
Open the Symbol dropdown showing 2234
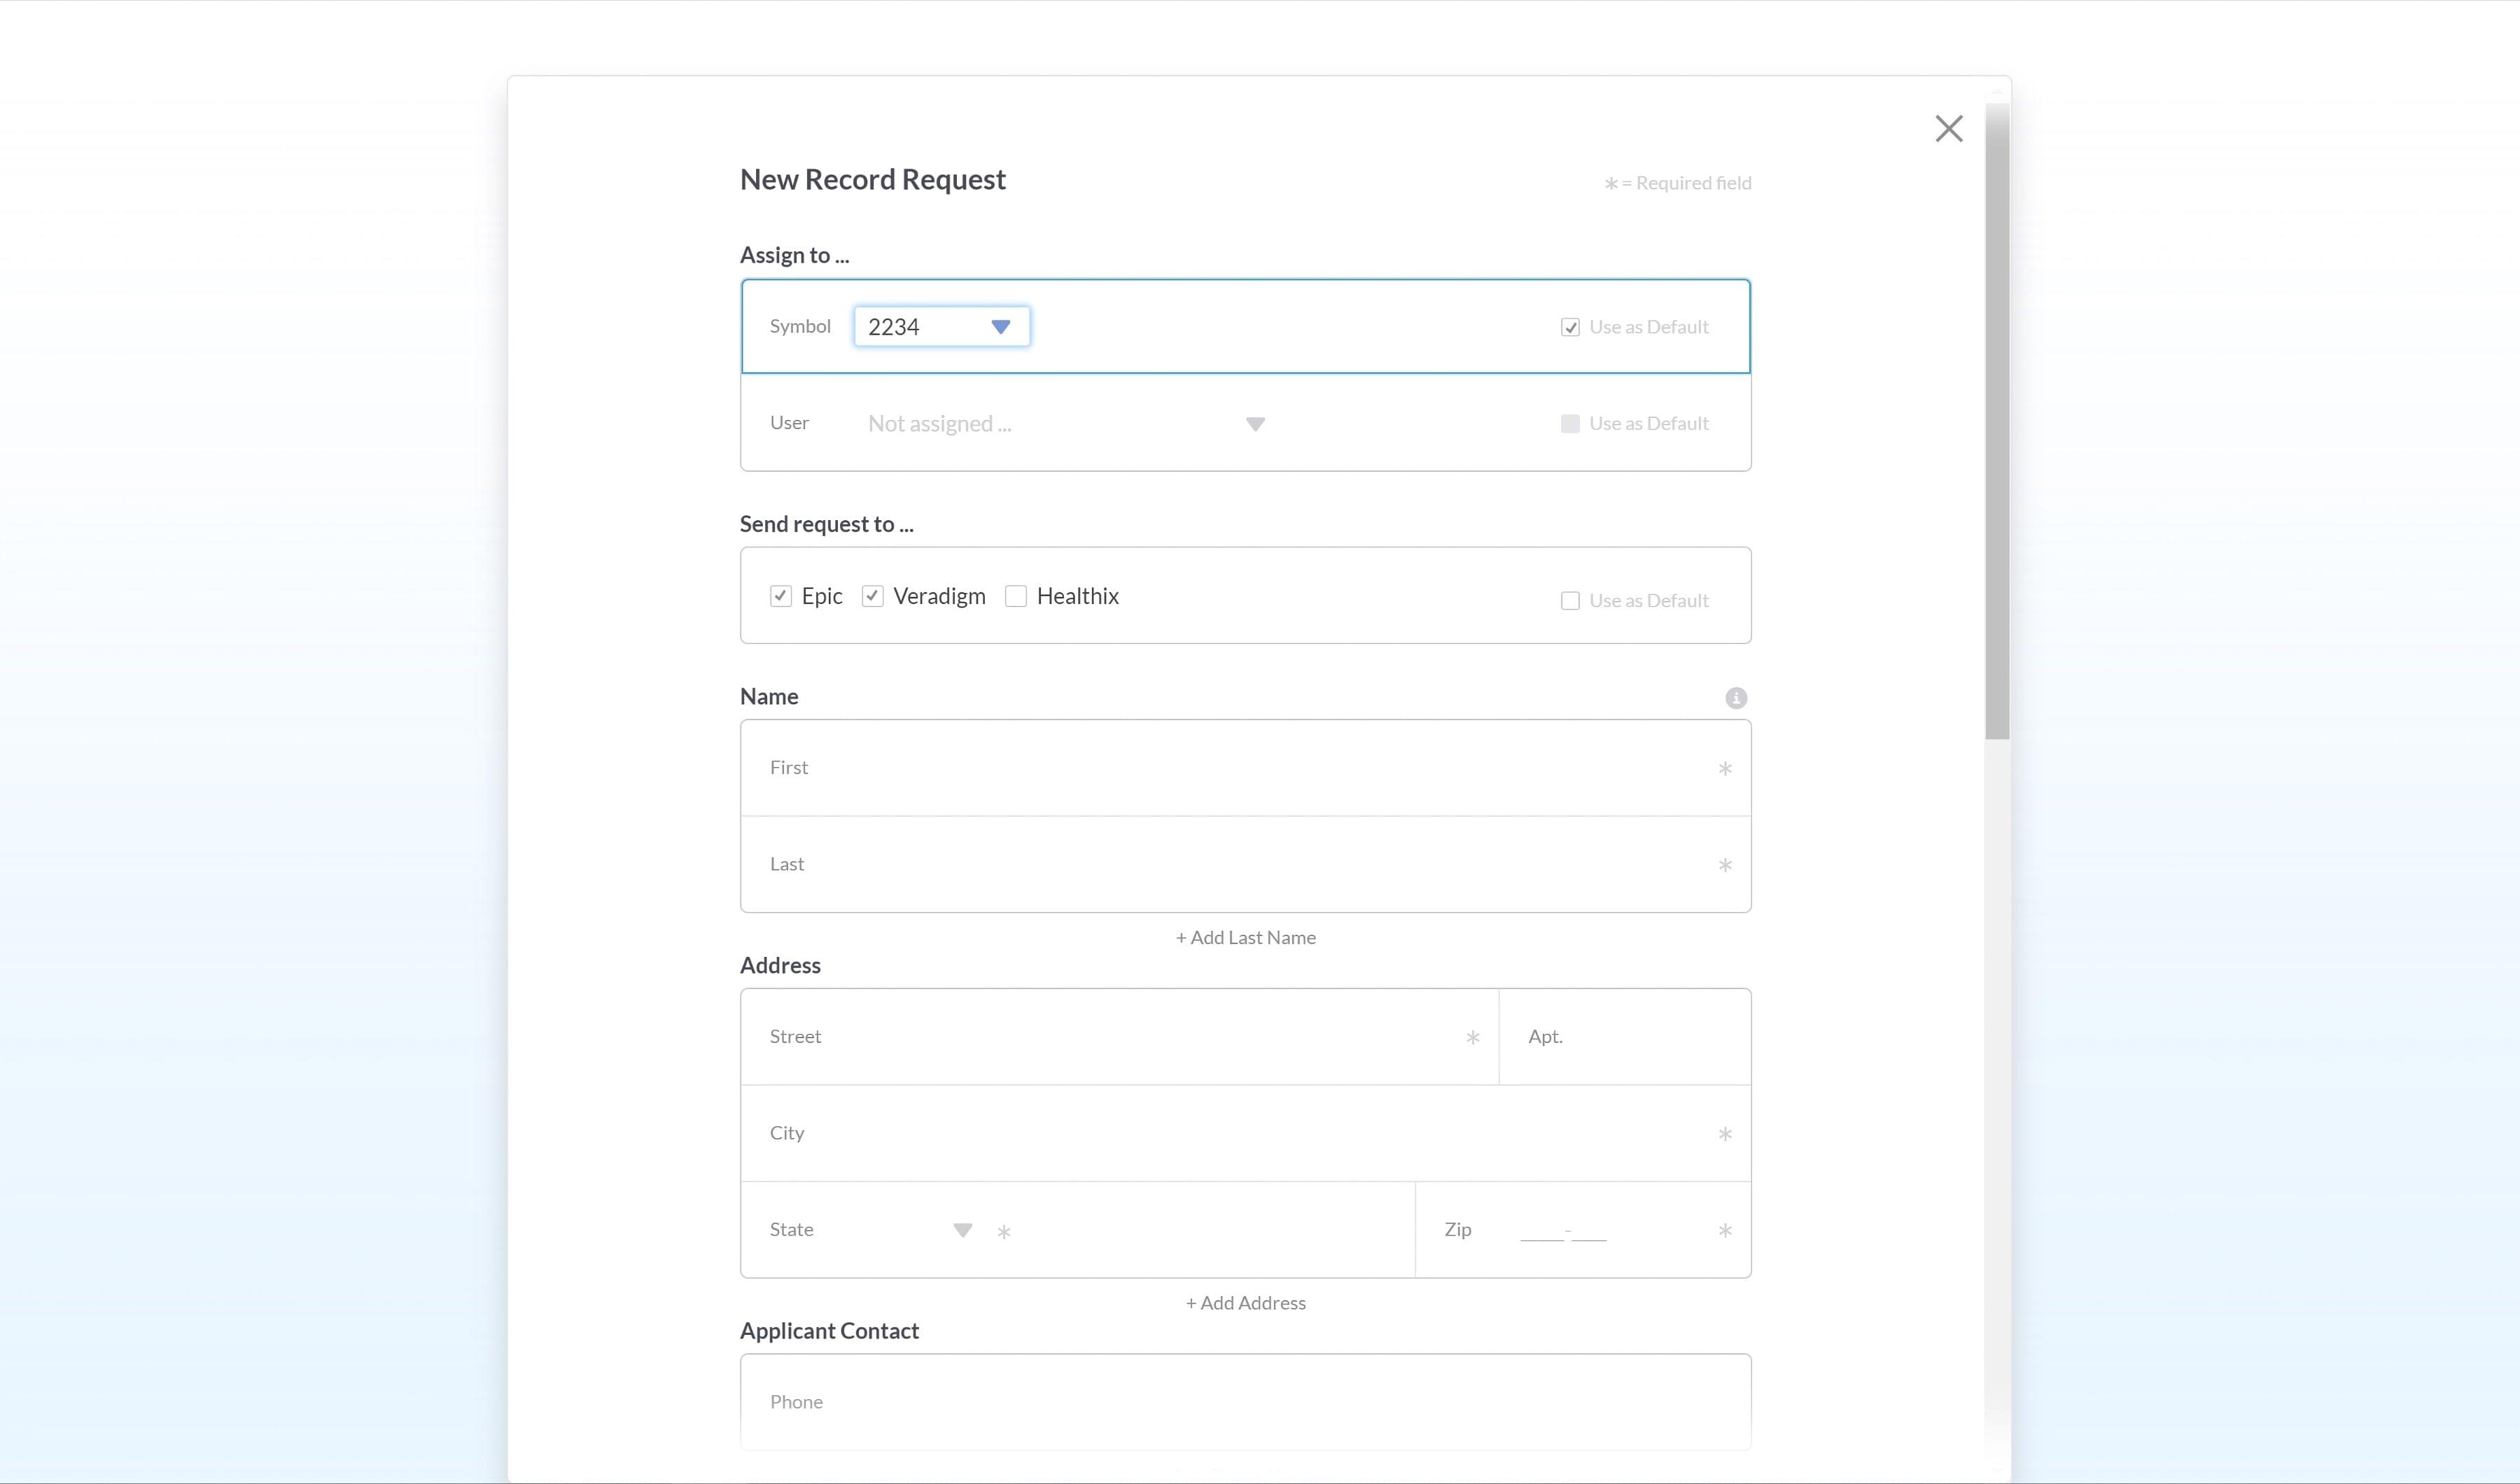941,327
